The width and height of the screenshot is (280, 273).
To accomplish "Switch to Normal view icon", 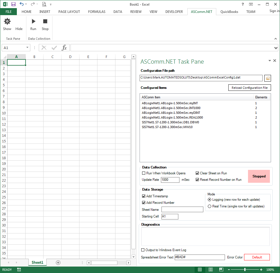I will tap(200, 270).
